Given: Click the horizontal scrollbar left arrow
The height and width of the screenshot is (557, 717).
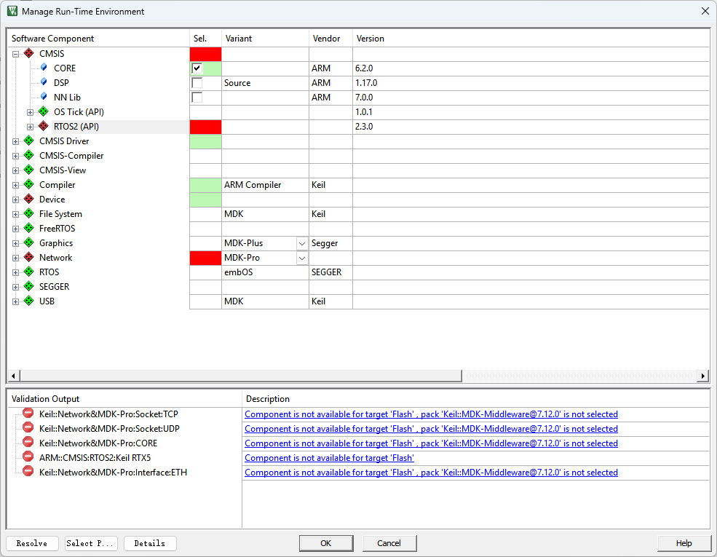Looking at the screenshot, I should [x=13, y=376].
